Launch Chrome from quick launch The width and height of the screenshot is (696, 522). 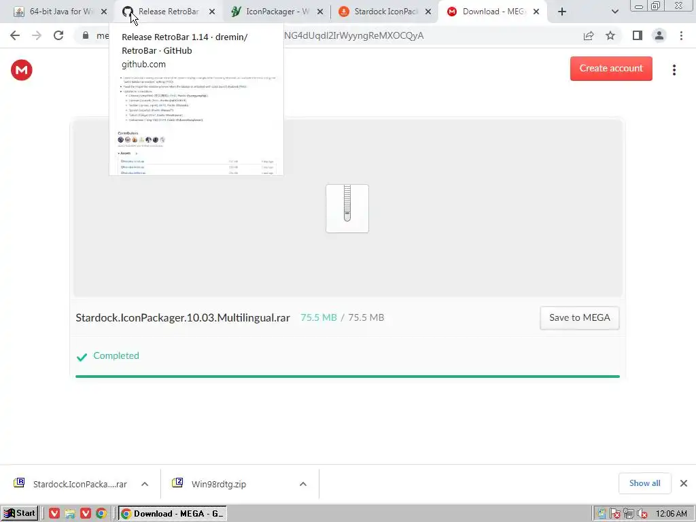click(x=101, y=514)
